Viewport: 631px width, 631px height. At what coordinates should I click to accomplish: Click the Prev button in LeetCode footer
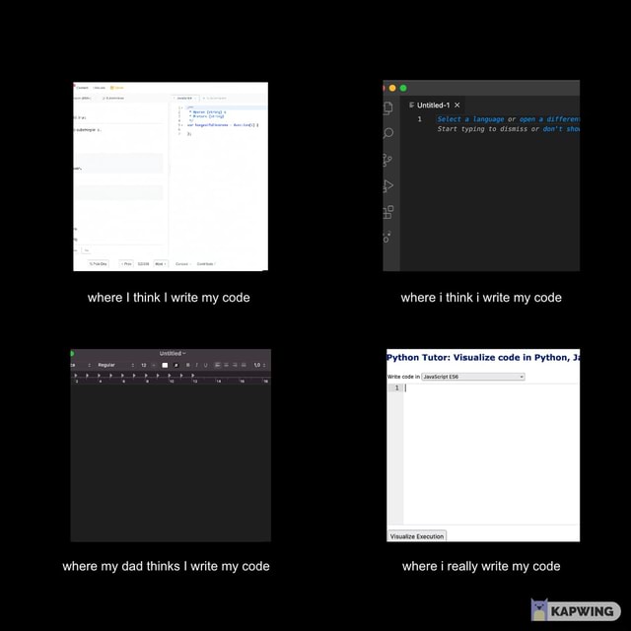126,264
